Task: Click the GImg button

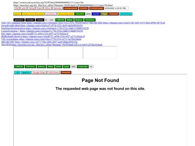Action: click(x=31, y=8)
